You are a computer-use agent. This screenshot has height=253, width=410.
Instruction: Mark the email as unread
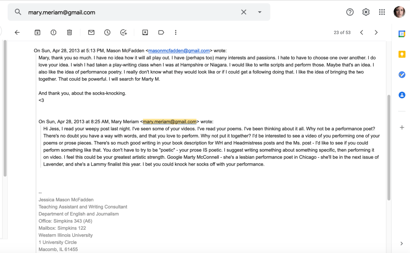coord(91,32)
